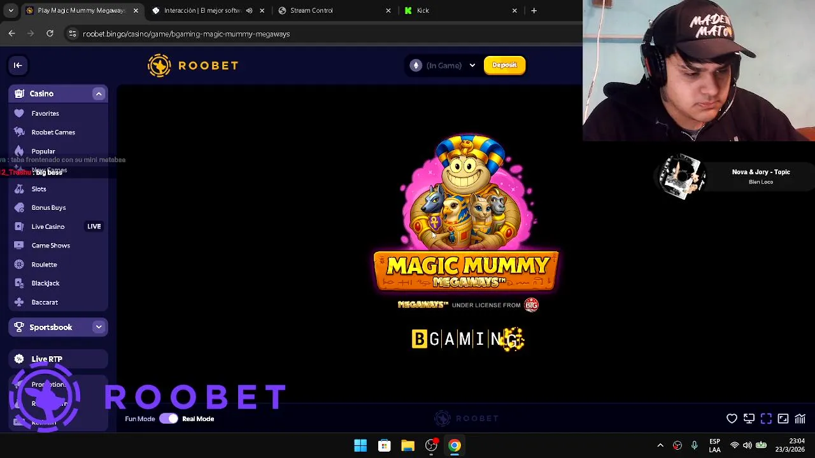
Task: Open the tab search dropdown arrow
Action: tap(11, 11)
